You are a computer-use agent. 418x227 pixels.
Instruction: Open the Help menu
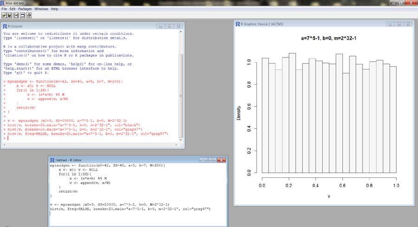[x=54, y=9]
